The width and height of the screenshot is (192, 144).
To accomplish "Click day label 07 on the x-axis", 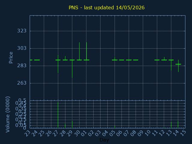I will coord(126,133).
